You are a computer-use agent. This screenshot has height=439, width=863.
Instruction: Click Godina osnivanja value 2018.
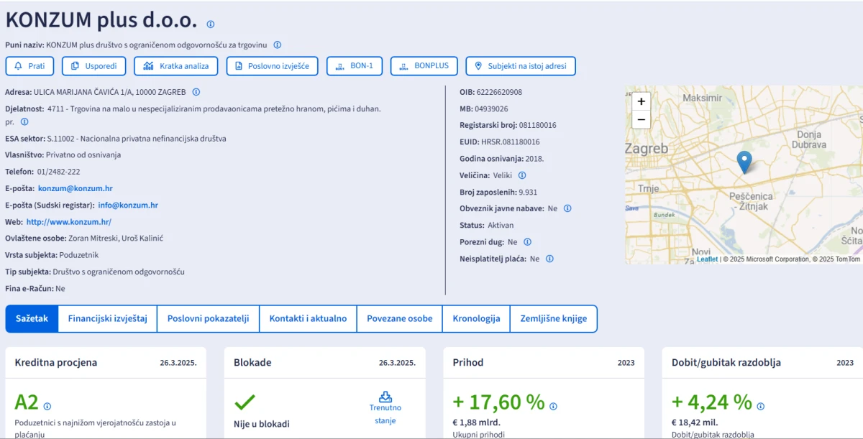coord(534,159)
